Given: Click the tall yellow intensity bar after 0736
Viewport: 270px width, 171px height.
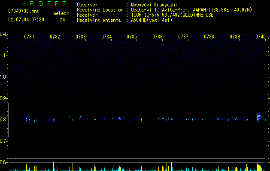Looking at the screenshot, I should tap(172, 166).
